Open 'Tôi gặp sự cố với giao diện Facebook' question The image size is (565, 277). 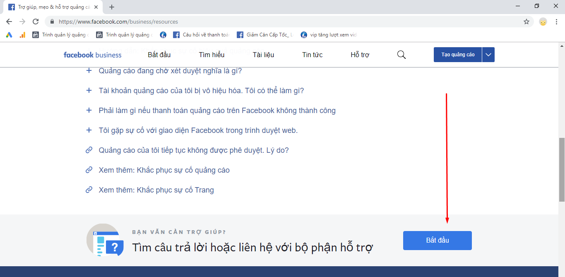(x=198, y=130)
